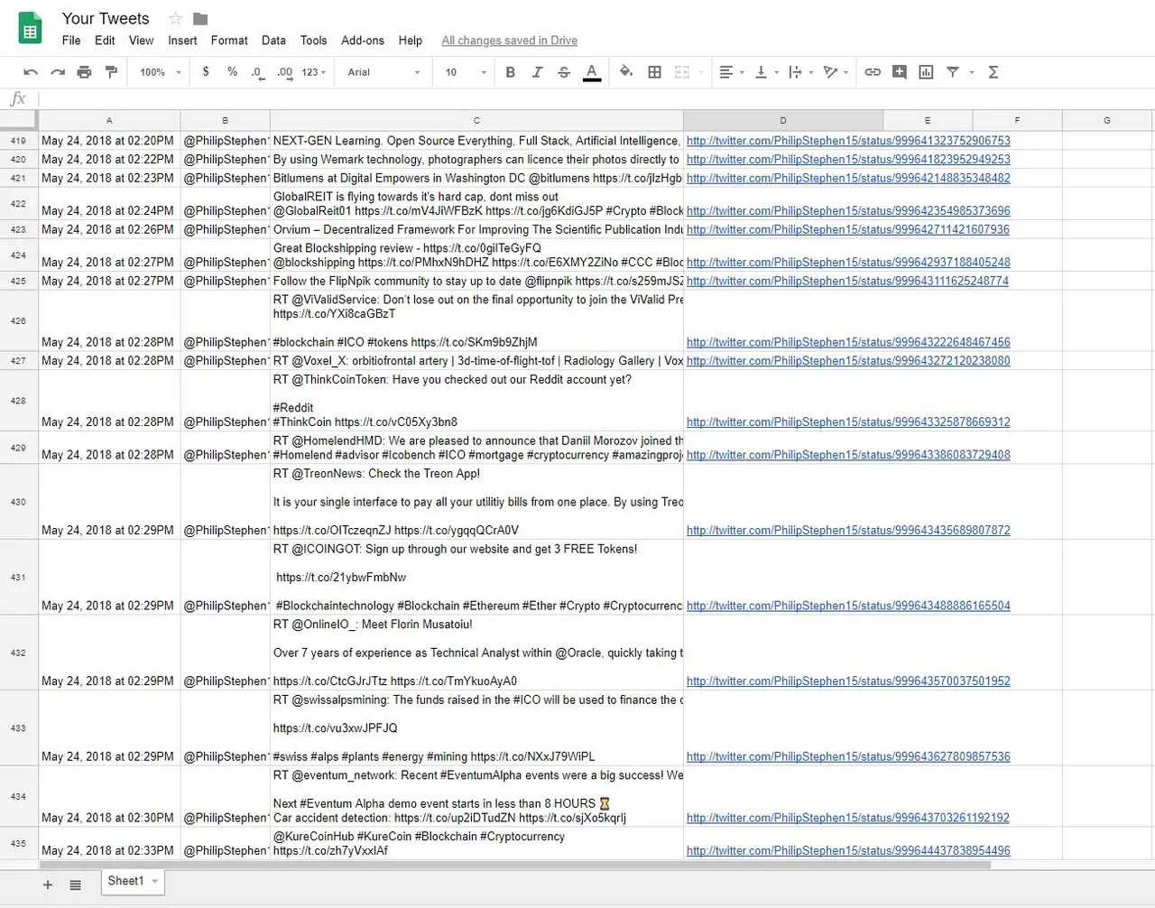Click the merge cells icon
Screen dimensions: 1155x908
pos(682,72)
